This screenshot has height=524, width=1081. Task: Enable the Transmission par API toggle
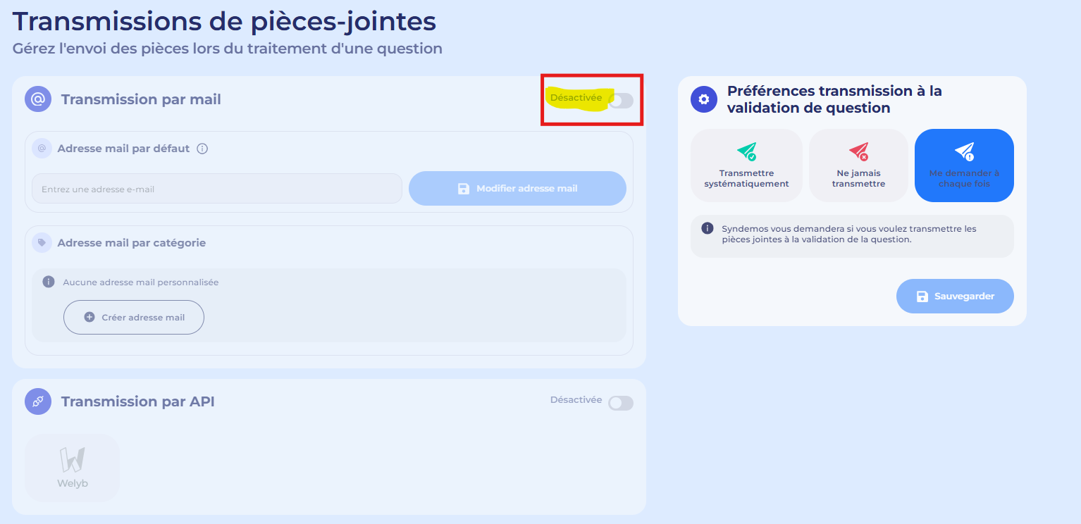point(620,403)
